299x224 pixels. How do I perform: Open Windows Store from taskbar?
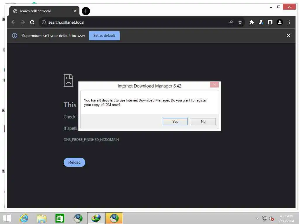click(x=60, y=218)
